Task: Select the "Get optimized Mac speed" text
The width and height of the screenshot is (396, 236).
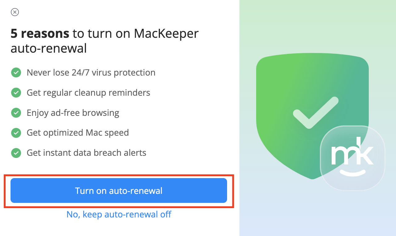Action: click(x=78, y=133)
